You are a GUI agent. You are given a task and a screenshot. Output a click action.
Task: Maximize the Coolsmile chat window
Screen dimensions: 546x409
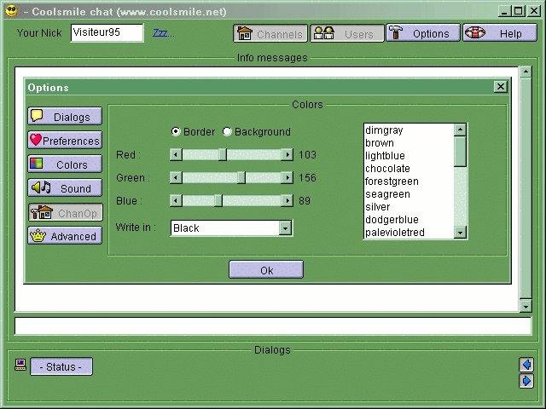point(519,11)
